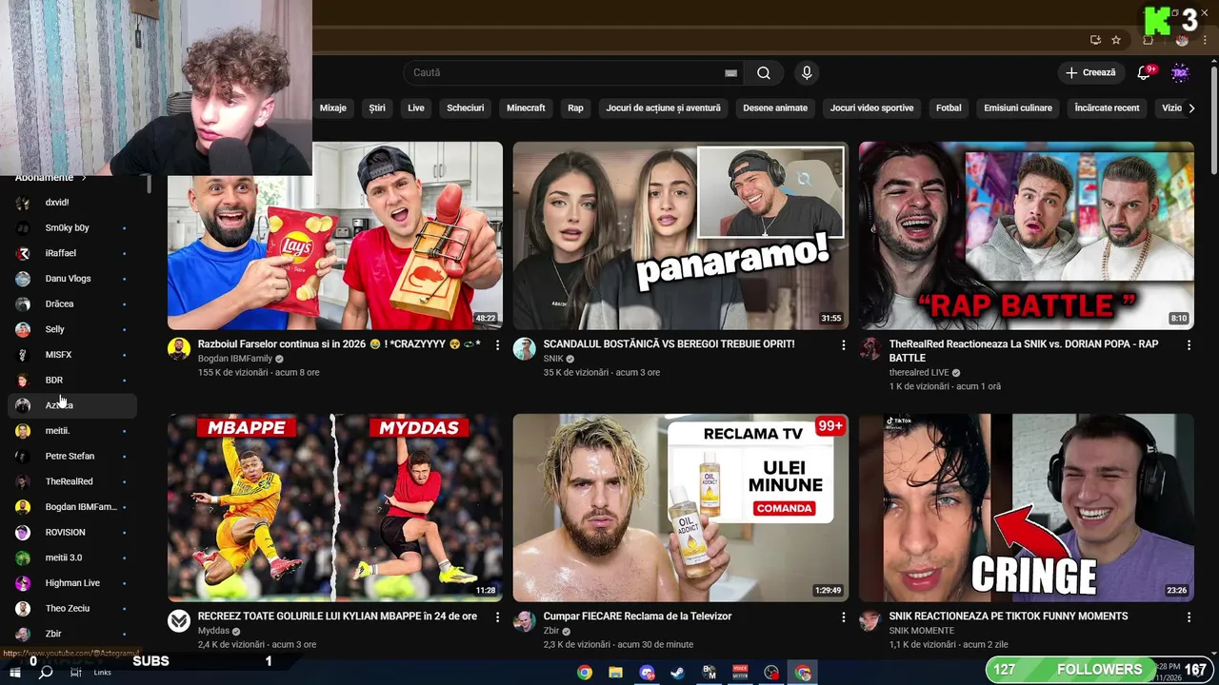
Task: Open Chrome extensions puzzle icon
Action: click(x=1148, y=40)
